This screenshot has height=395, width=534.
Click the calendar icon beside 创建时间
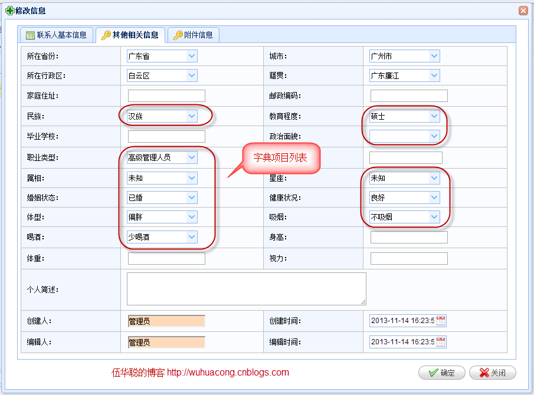point(441,321)
